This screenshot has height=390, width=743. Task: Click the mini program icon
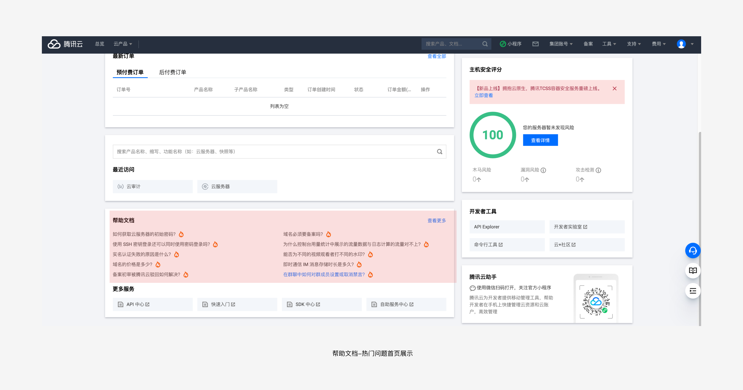tap(503, 44)
